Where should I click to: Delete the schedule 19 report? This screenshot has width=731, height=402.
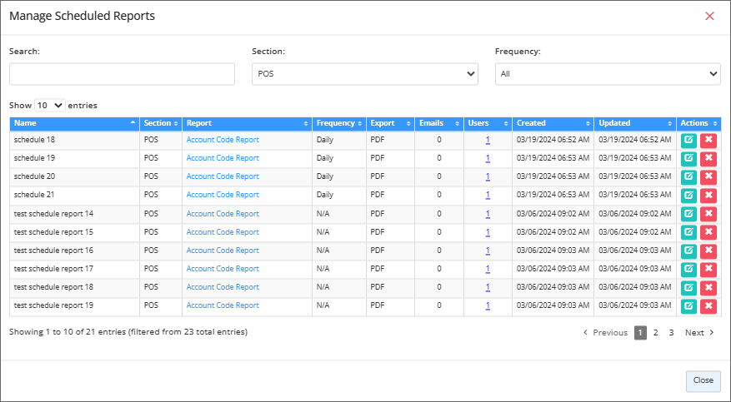[708, 158]
